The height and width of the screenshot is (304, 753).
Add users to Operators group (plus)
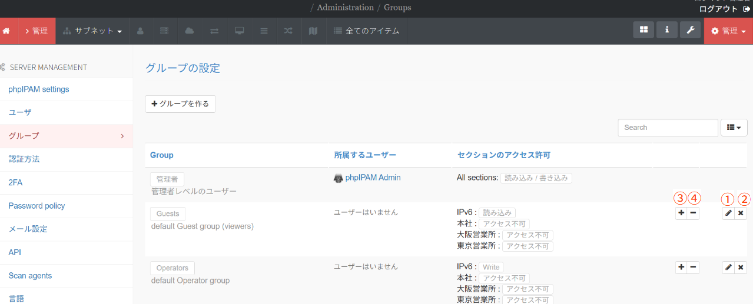click(x=681, y=268)
